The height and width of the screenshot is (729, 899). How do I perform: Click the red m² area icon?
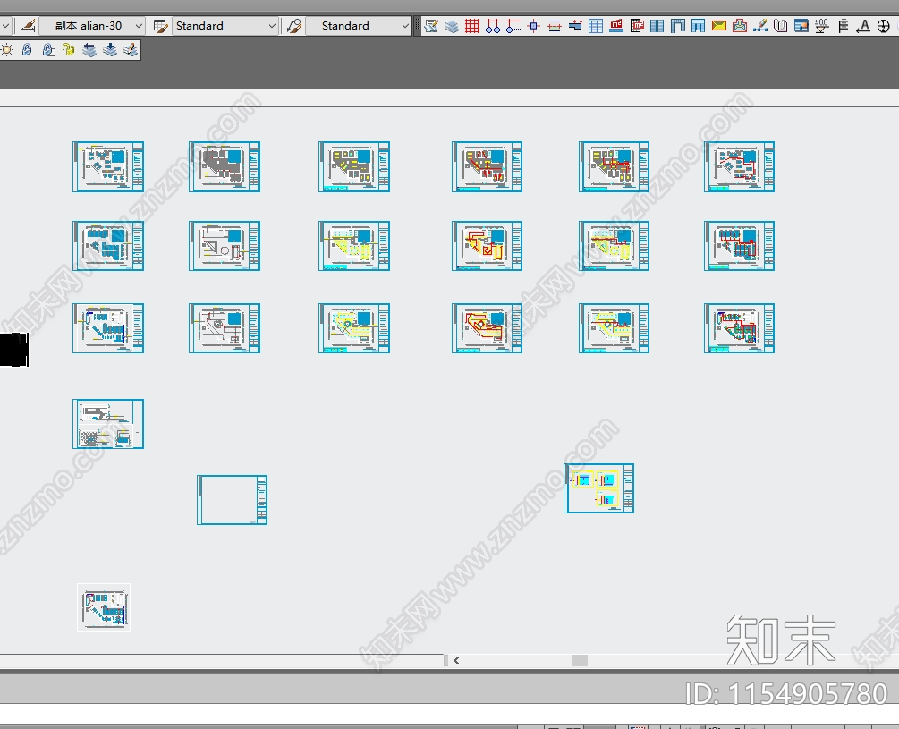[616, 26]
